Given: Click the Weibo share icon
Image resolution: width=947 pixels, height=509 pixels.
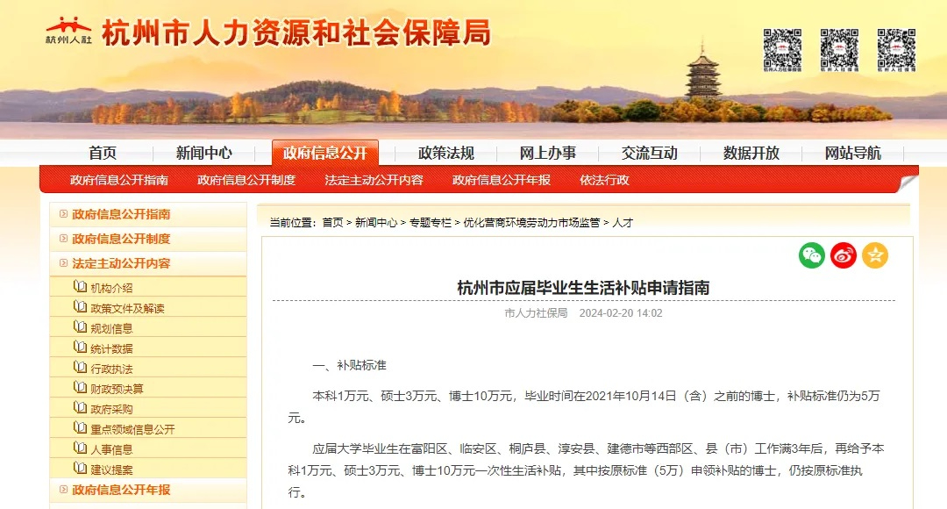Looking at the screenshot, I should [x=843, y=255].
